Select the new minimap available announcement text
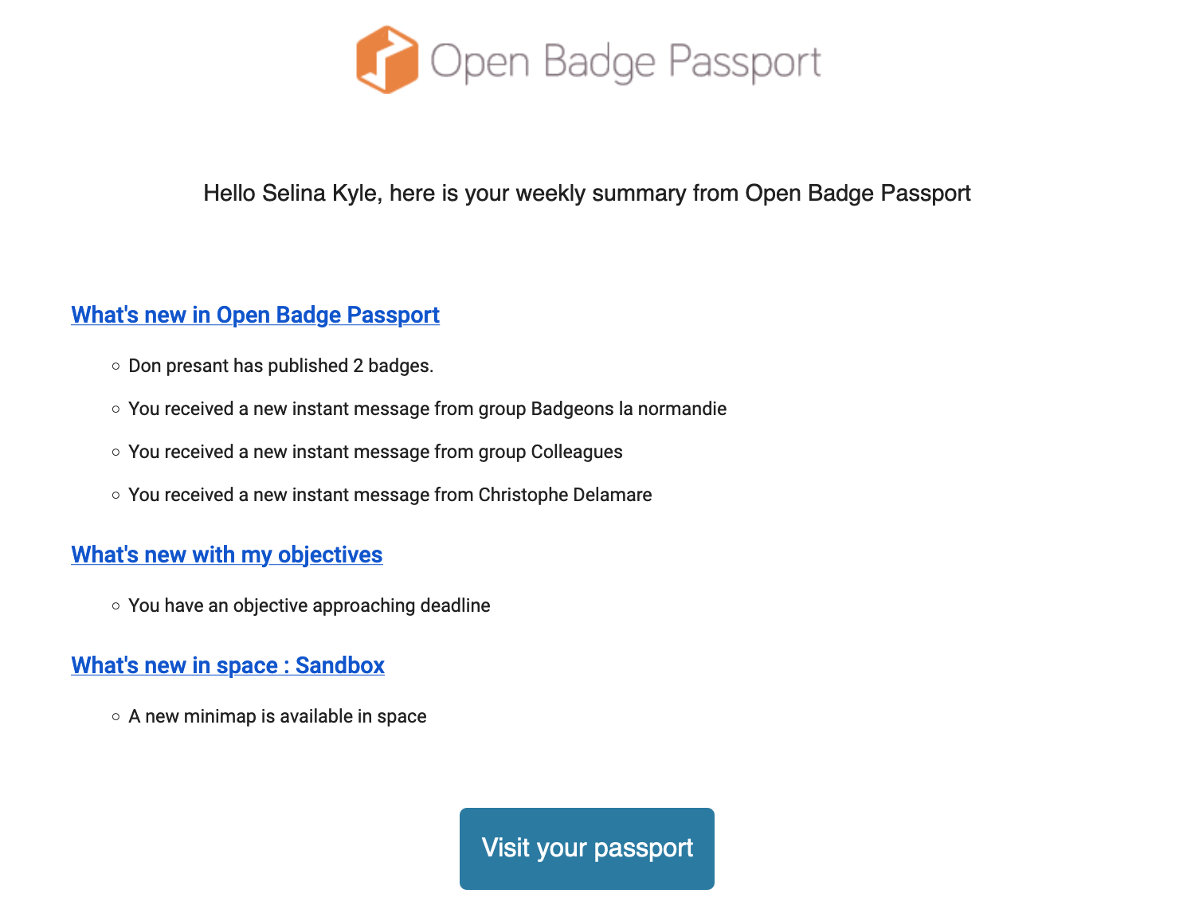 [x=278, y=716]
